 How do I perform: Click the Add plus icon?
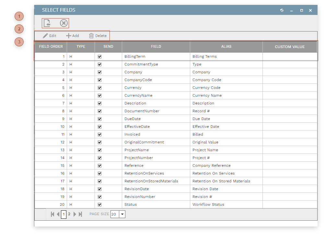coord(68,36)
